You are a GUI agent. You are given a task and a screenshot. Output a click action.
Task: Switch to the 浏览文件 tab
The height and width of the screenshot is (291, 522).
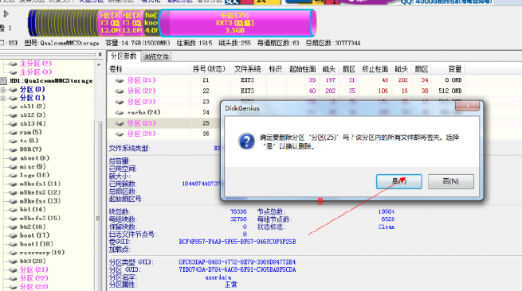(x=156, y=56)
